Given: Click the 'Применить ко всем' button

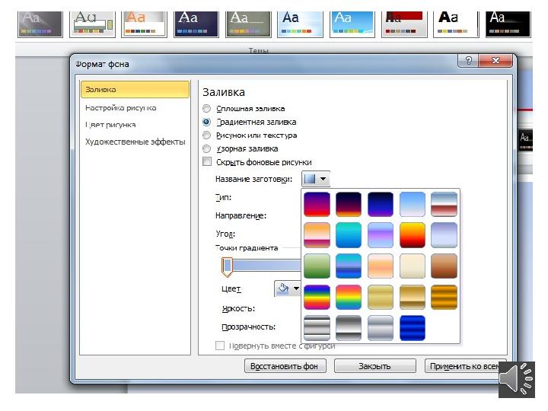Looking at the screenshot, I should tap(465, 366).
